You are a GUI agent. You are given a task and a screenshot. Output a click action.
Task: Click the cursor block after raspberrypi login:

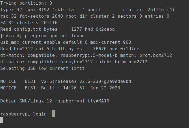[x=53, y=114]
